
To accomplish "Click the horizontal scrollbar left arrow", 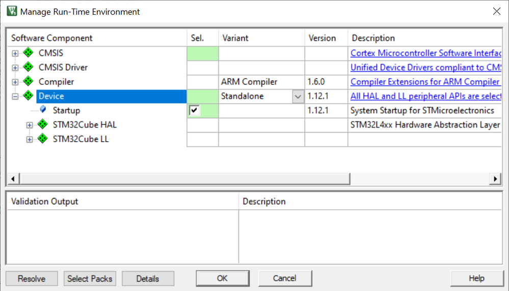I will click(x=13, y=179).
